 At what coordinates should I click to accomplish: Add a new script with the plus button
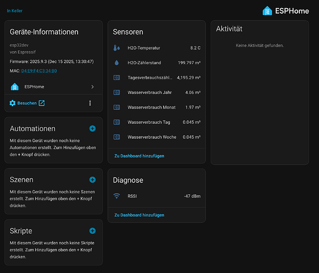[x=92, y=231]
